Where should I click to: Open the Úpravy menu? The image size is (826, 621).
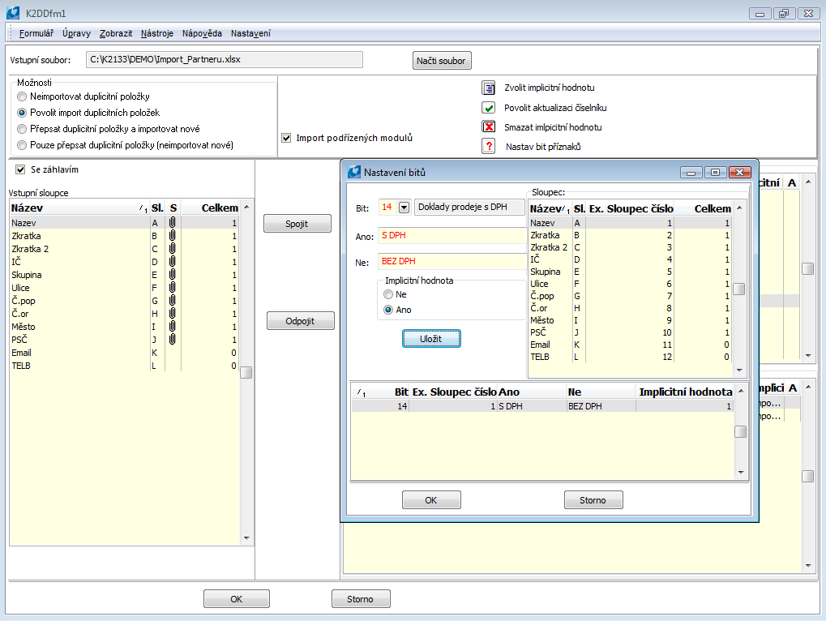76,33
